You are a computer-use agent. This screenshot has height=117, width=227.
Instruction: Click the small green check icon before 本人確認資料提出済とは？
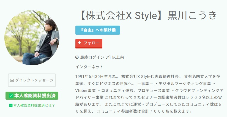11,105
